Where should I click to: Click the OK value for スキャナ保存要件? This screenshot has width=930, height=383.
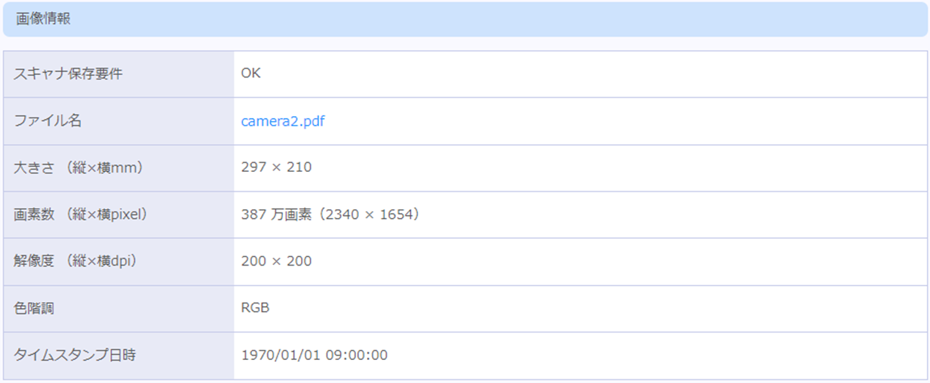coord(251,73)
